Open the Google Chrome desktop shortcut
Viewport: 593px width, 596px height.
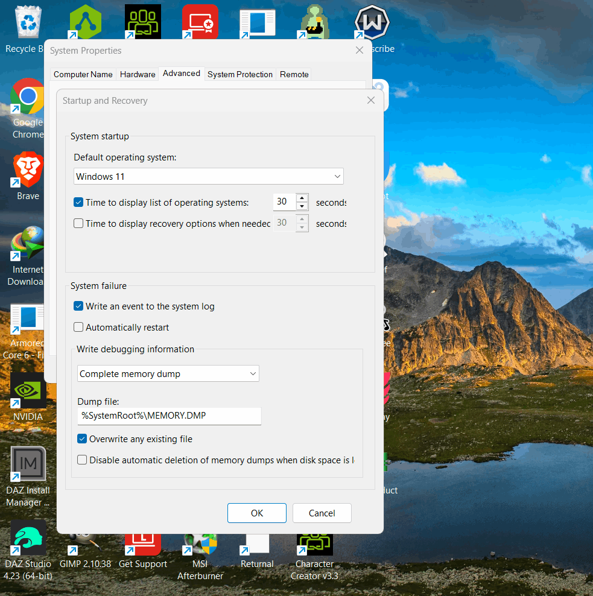pos(27,97)
